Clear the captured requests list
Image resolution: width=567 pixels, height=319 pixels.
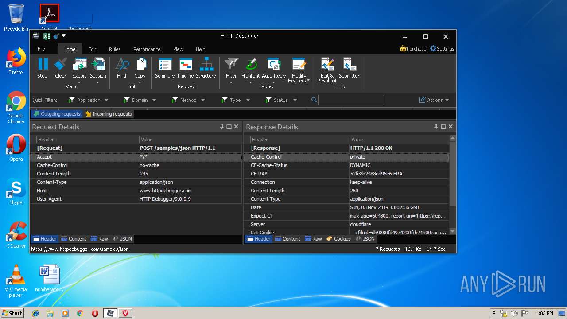(61, 68)
